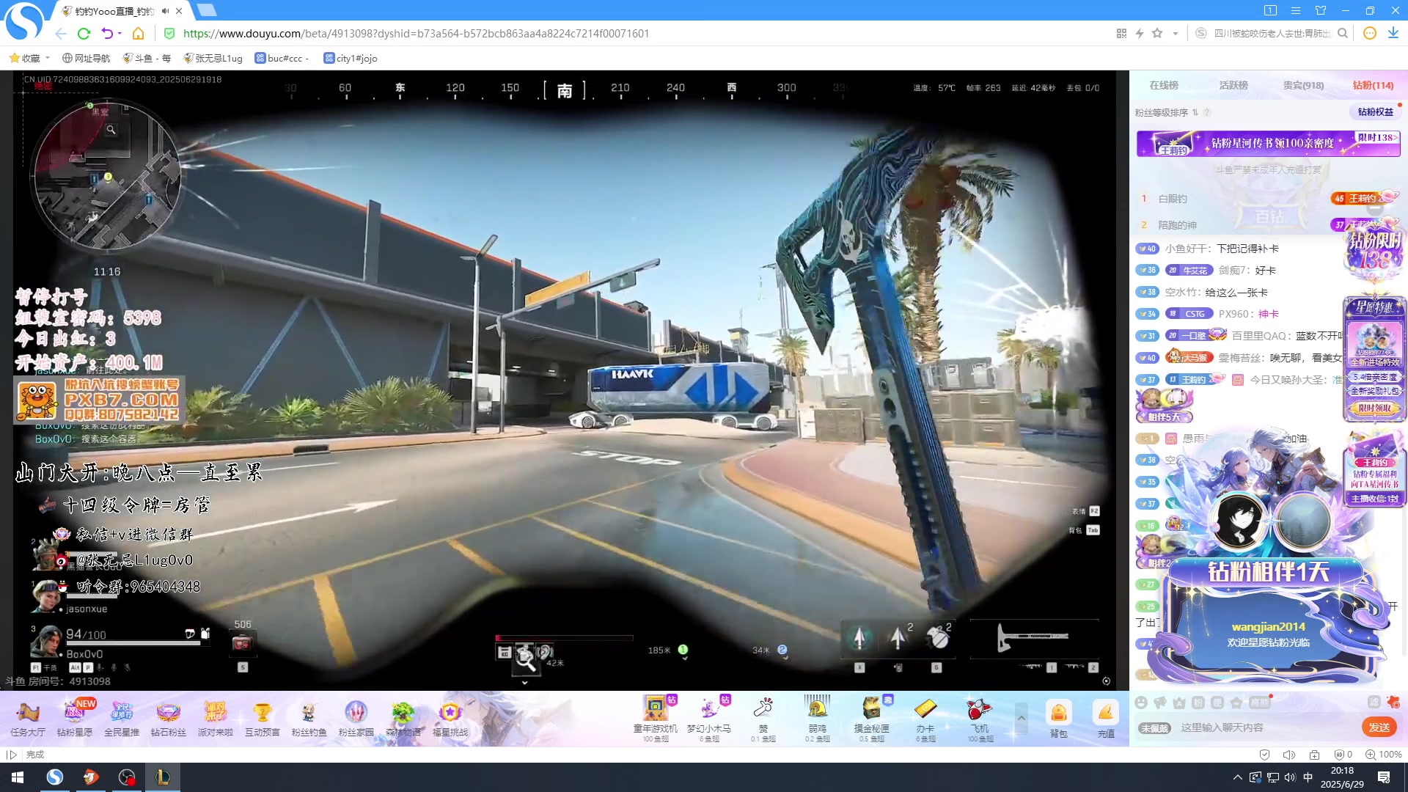The image size is (1408, 792).
Task: Open the 森林物语 tree icon
Action: point(403,718)
